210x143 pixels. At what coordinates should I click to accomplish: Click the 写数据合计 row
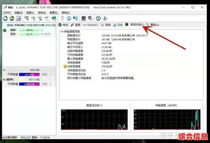101,39
